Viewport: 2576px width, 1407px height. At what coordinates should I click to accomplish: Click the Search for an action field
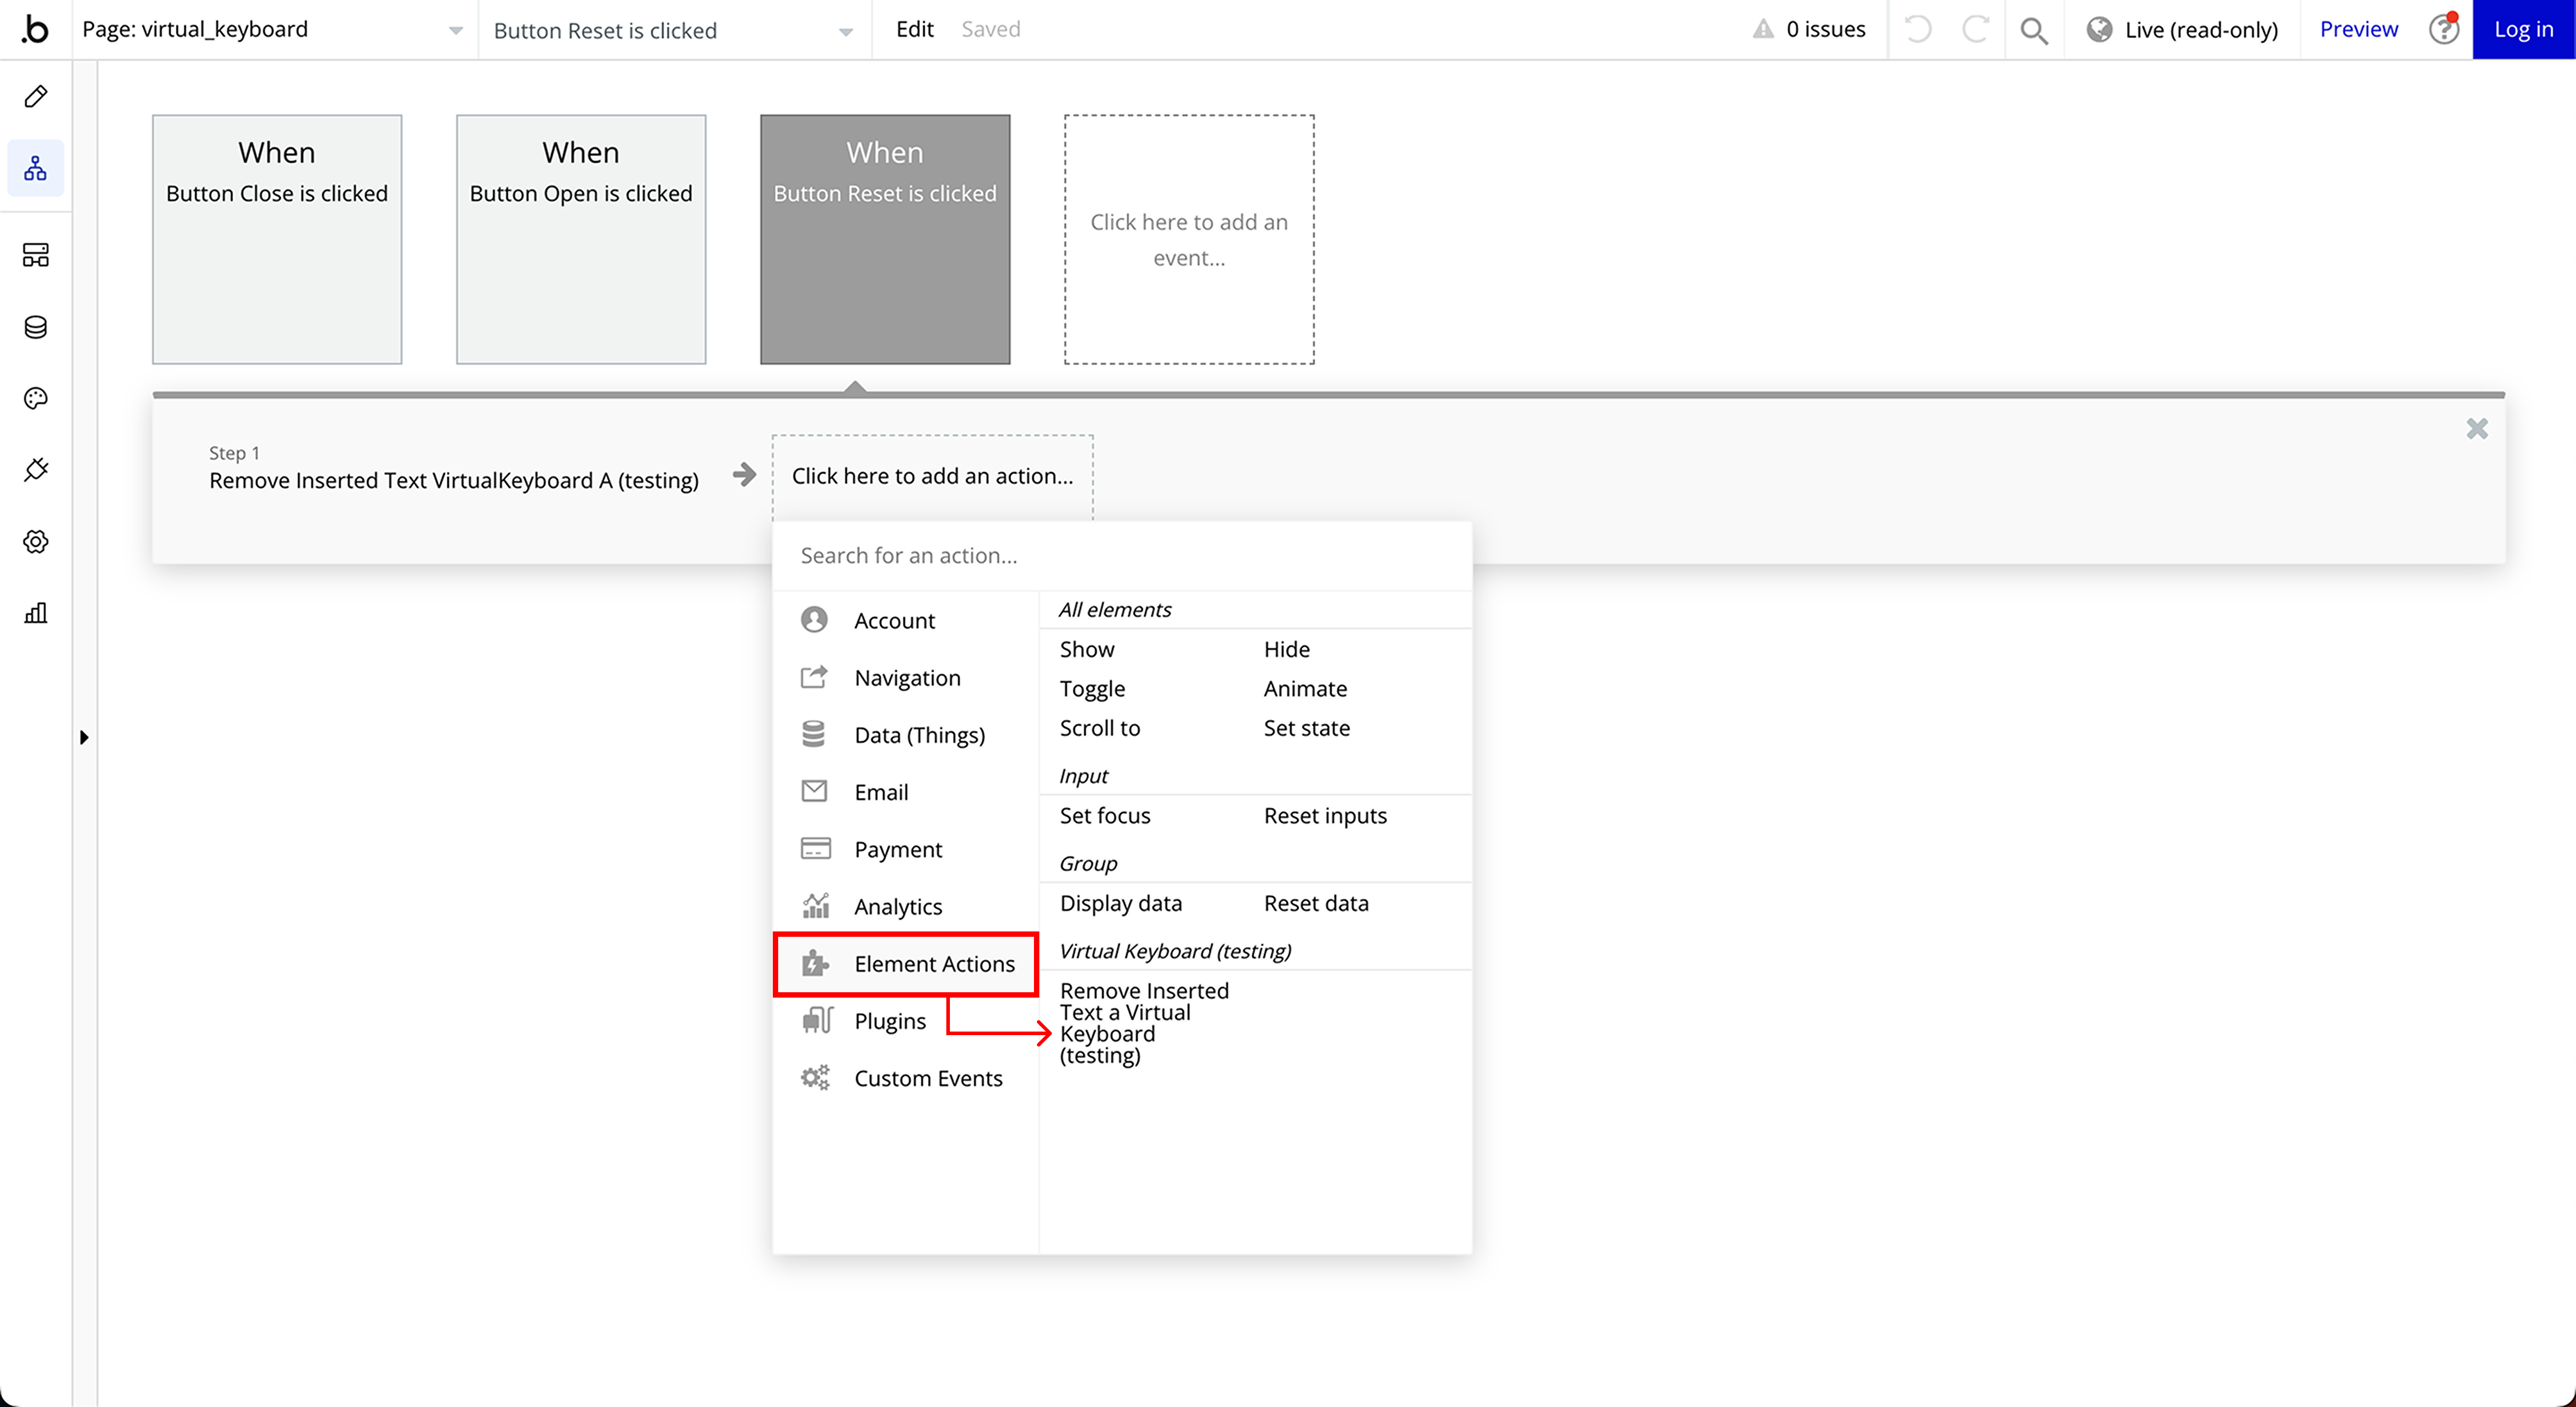[1120, 555]
